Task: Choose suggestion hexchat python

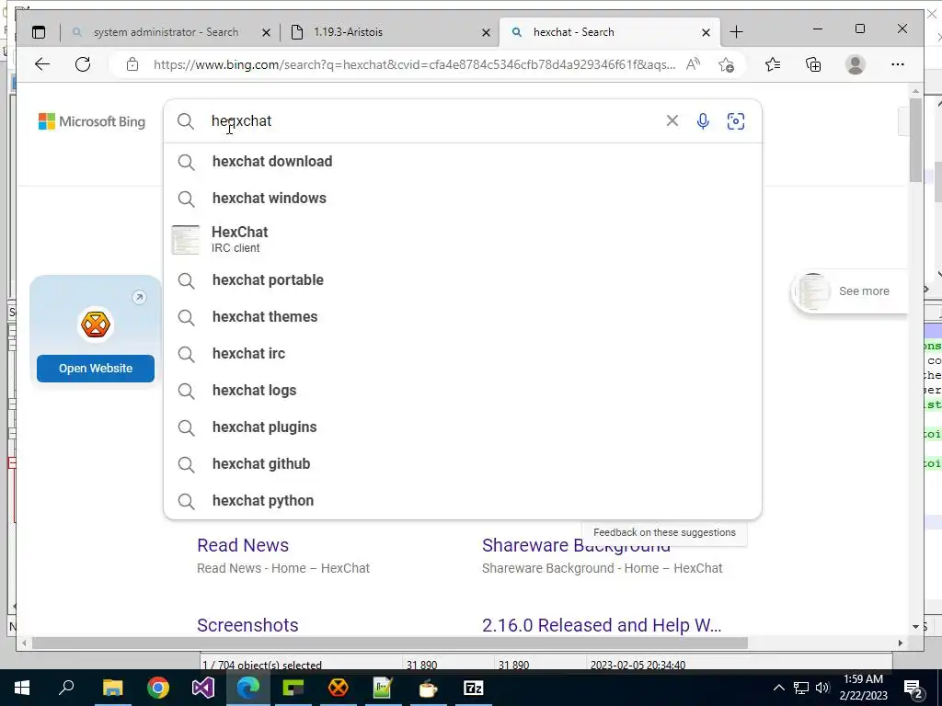Action: [463, 500]
